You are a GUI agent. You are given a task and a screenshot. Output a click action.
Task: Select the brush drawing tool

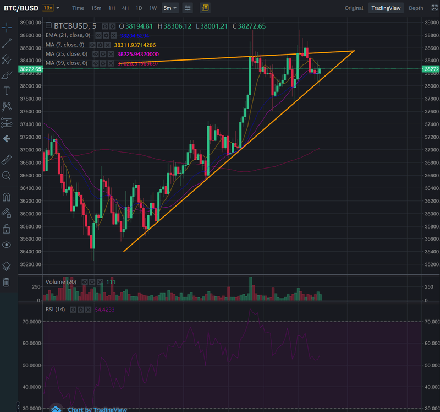[x=7, y=75]
